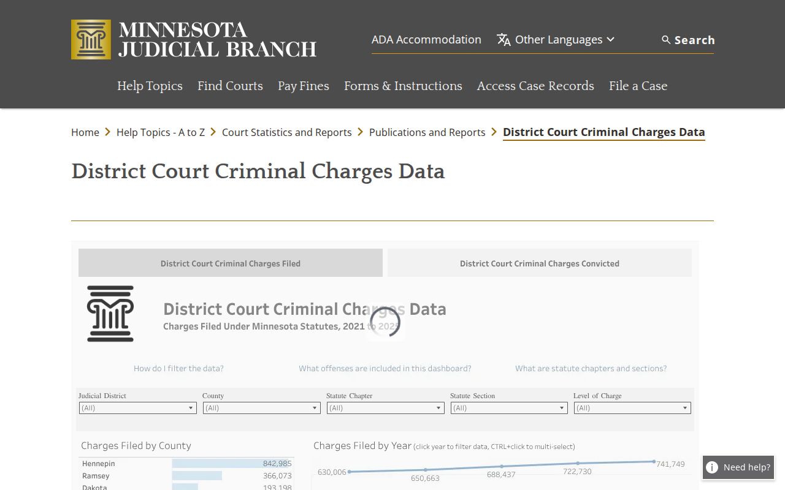Open Court Statistics and Reports breadcrumb
The image size is (785, 490).
(x=287, y=132)
